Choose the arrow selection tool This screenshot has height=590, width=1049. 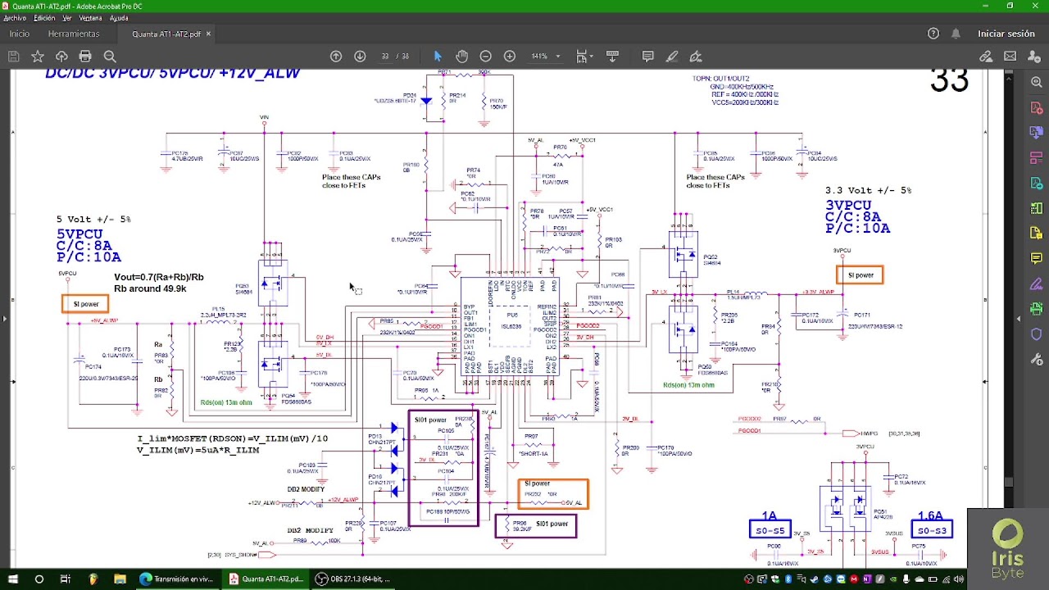coord(438,57)
